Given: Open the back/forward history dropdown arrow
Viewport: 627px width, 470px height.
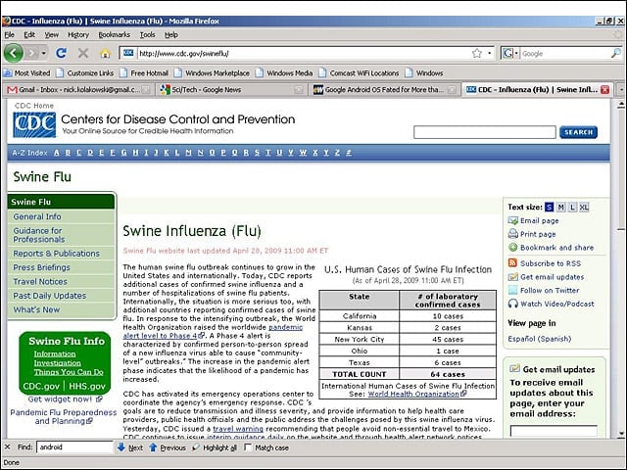Looking at the screenshot, I should click(43, 53).
